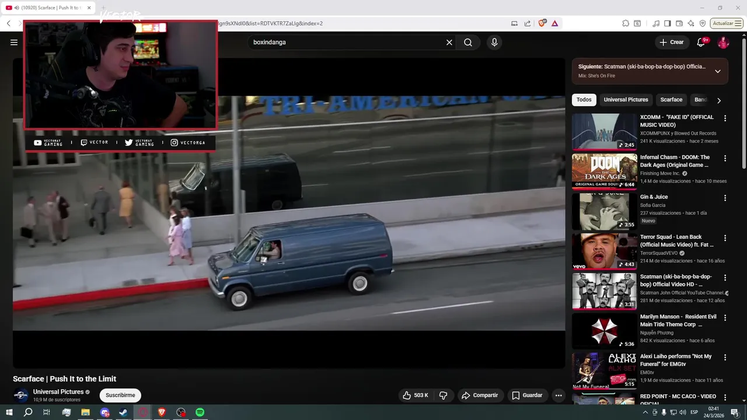
Task: Click the Brave Rewards triangle icon
Action: 554,23
